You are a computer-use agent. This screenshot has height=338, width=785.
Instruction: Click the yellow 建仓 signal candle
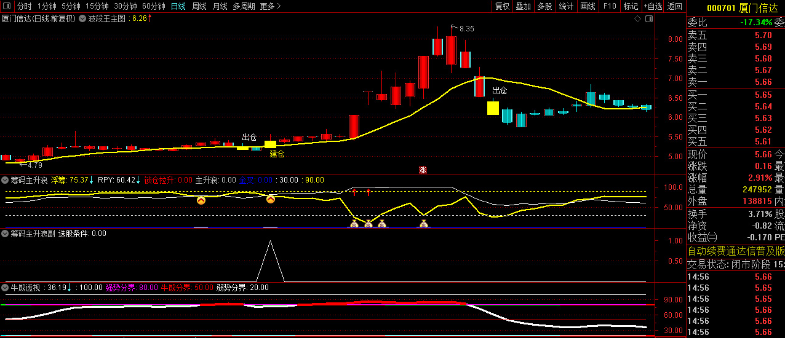click(270, 144)
